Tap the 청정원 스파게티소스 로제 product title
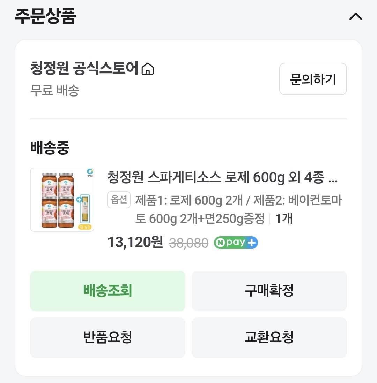The width and height of the screenshot is (377, 383). (222, 178)
